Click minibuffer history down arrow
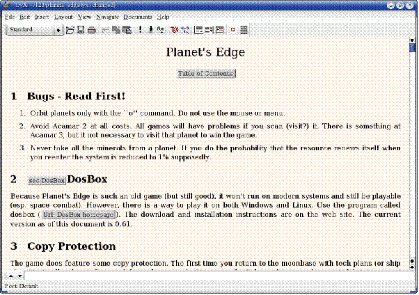Screen dimensions: 419x295 coord(19,276)
